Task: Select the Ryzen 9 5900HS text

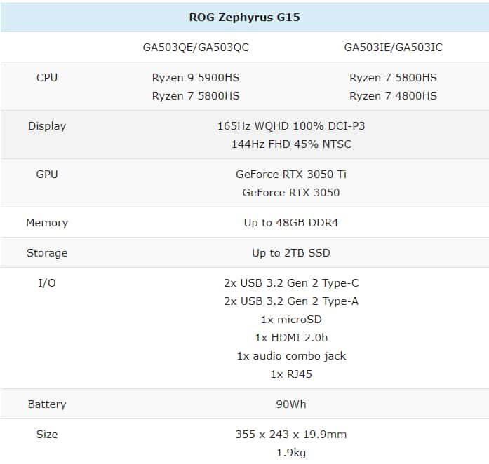Action: tap(196, 77)
